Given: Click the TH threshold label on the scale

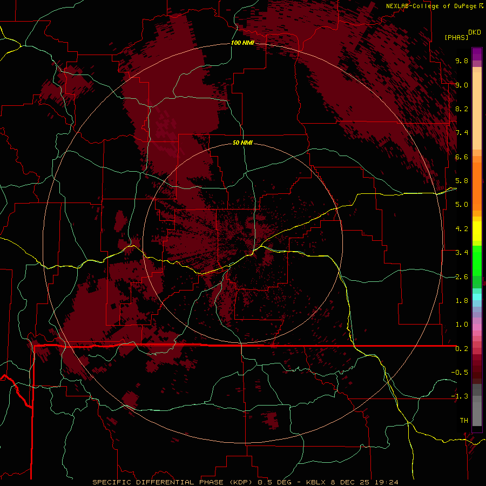Looking at the screenshot, I should click(x=464, y=421).
